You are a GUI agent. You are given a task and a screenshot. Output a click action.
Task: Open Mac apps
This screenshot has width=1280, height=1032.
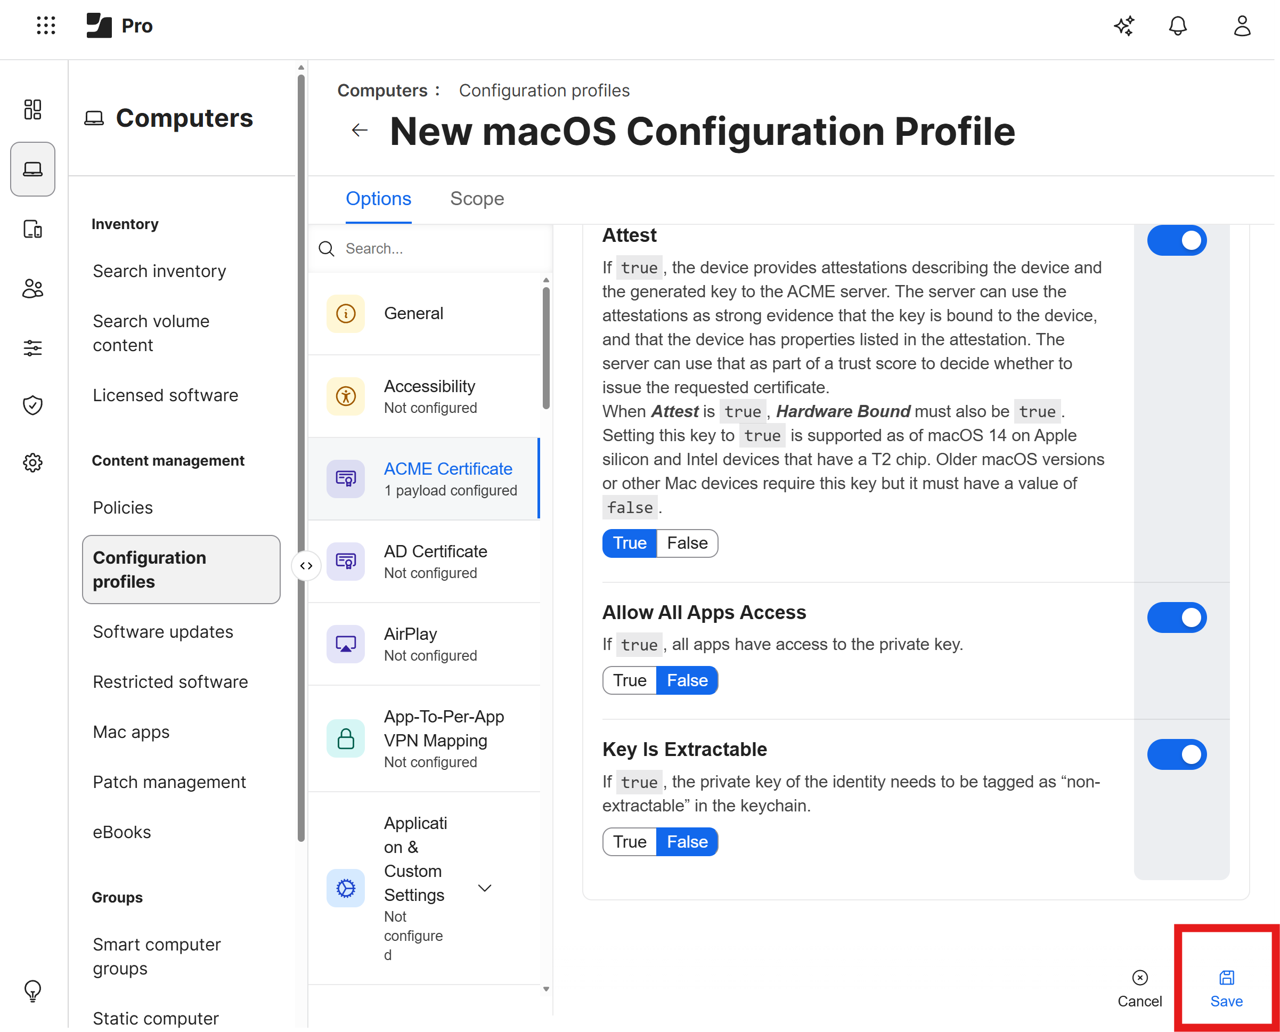coord(132,733)
